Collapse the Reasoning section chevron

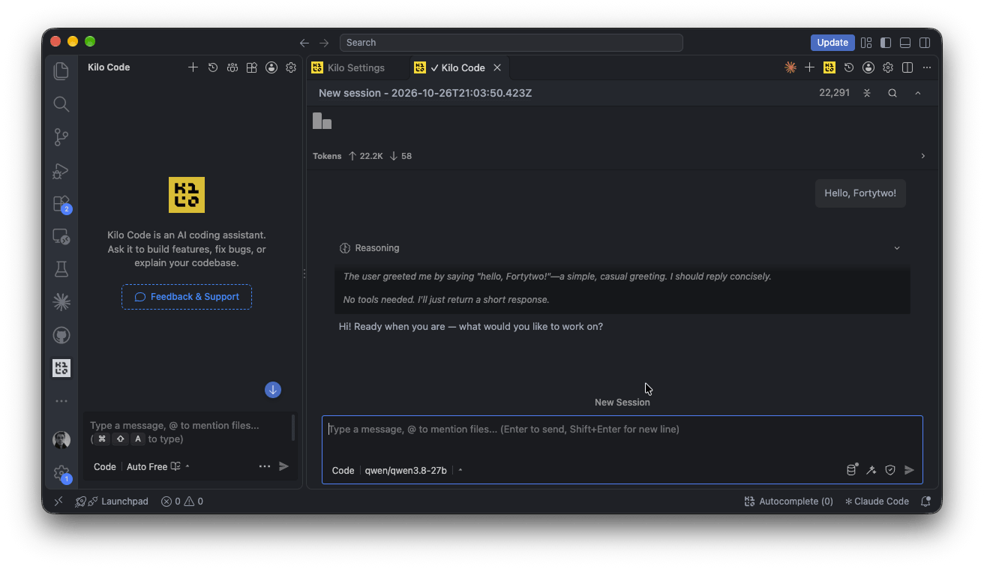tap(897, 248)
